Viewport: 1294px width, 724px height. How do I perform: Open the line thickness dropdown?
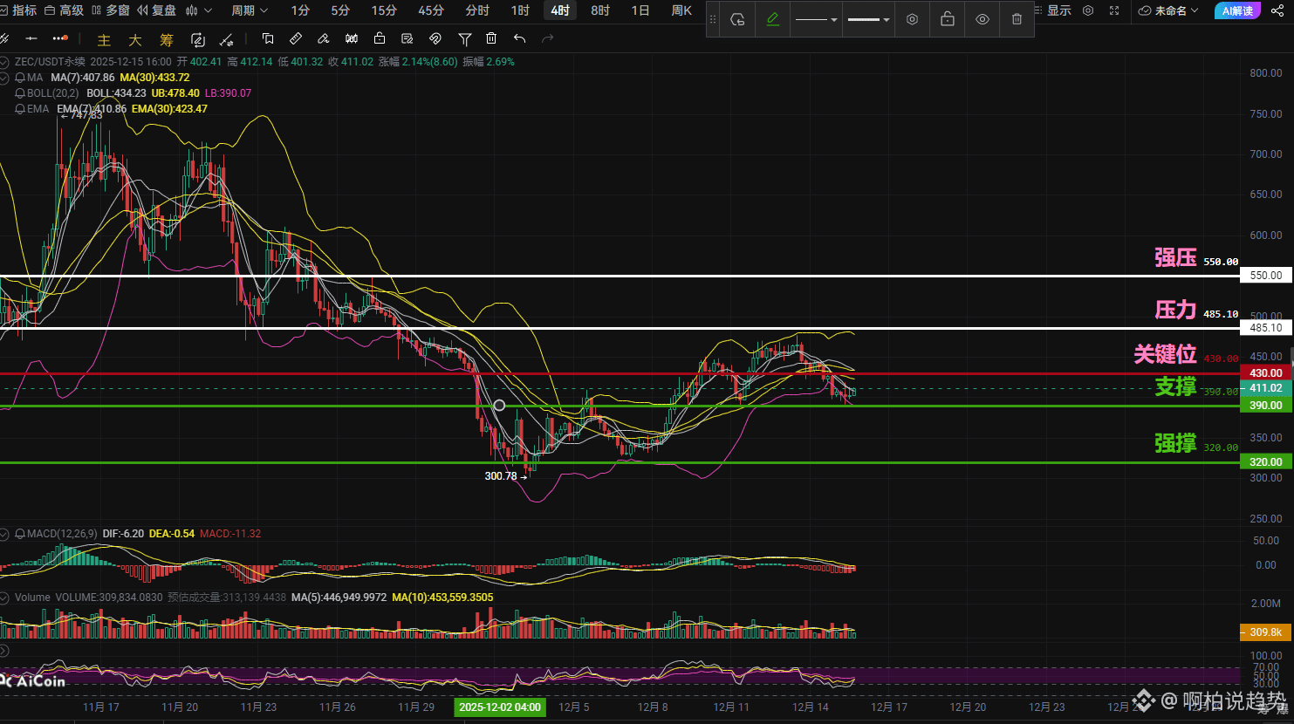pyautogui.click(x=868, y=19)
